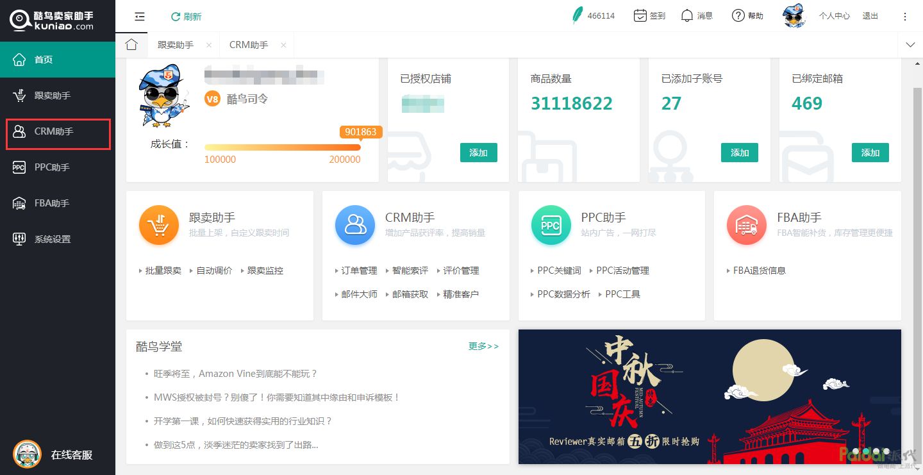This screenshot has width=923, height=475.
Task: Click the 退出 logout link
Action: (870, 16)
